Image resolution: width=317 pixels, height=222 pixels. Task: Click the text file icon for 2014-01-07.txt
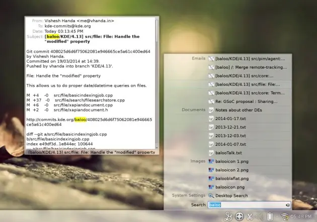point(211,144)
